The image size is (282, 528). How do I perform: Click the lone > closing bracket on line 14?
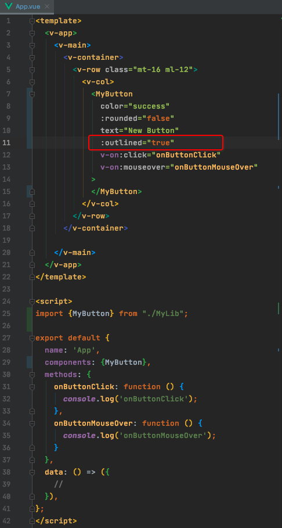tap(93, 179)
